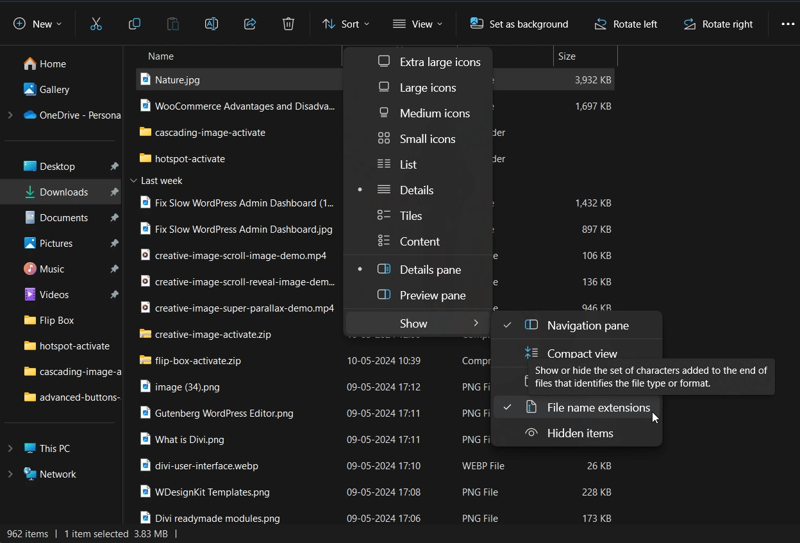Screen dimensions: 800x543
Task: Select creative-image-super-parallax-demo.mp4 file
Action: (237, 308)
